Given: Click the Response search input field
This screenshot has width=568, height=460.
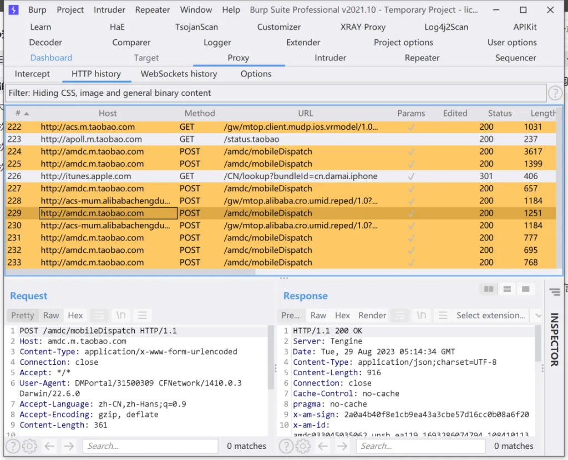Looking at the screenshot, I should 419,446.
